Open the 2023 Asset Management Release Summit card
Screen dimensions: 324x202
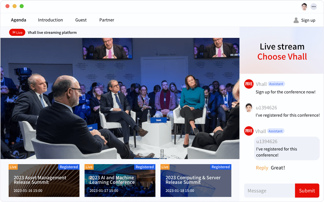click(x=44, y=181)
